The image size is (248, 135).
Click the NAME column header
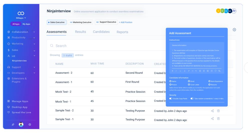click(x=59, y=64)
